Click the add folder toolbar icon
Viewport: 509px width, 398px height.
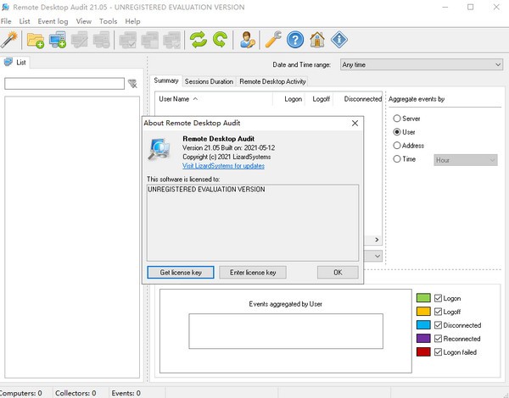coord(36,39)
